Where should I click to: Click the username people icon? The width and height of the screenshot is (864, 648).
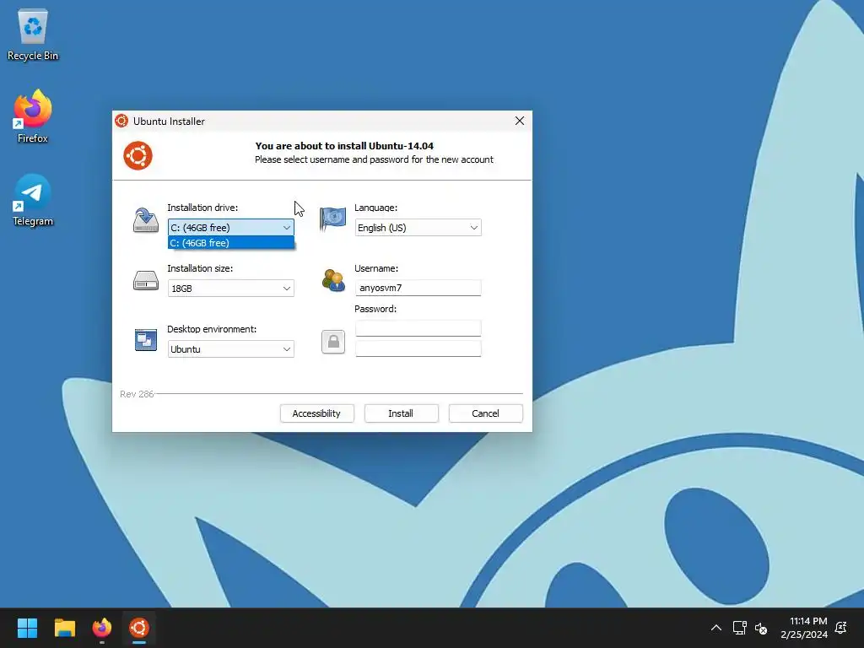332,280
